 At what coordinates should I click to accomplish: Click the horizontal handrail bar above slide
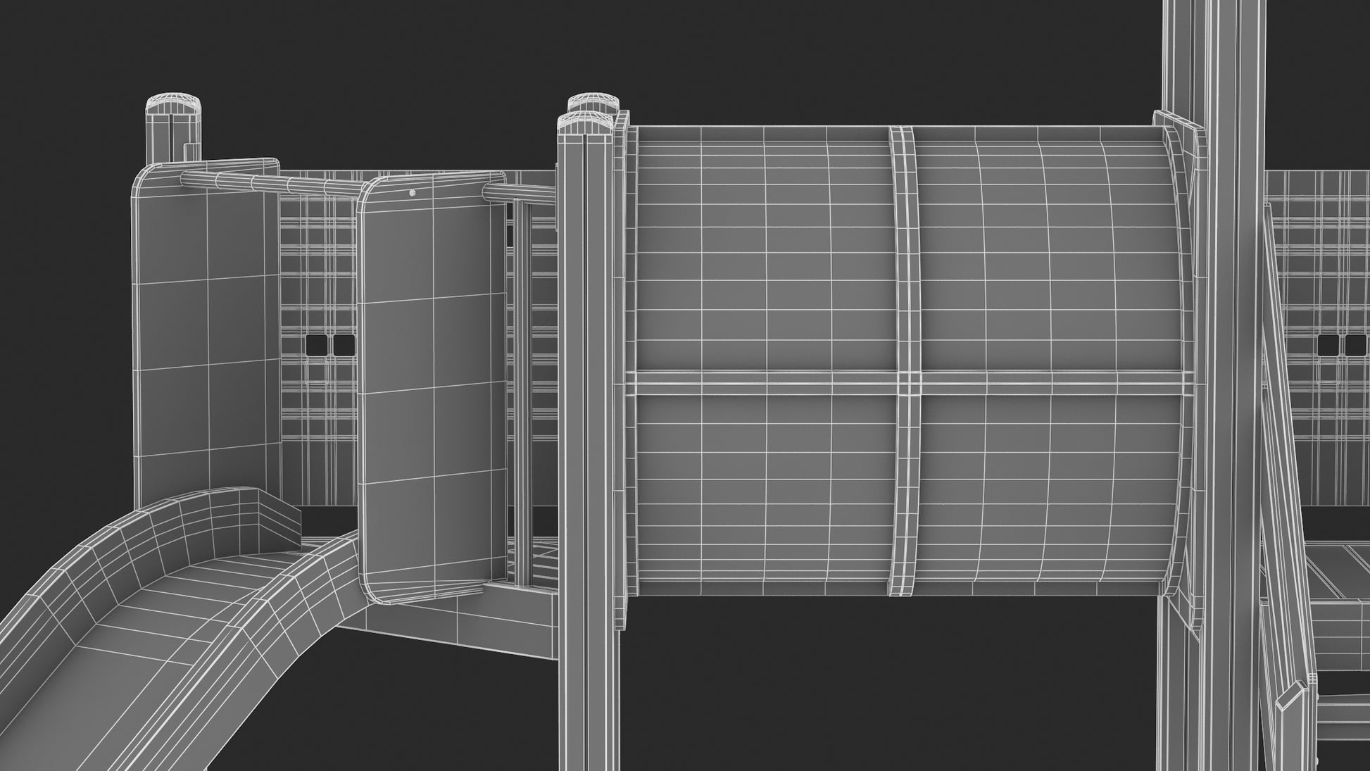[271, 185]
